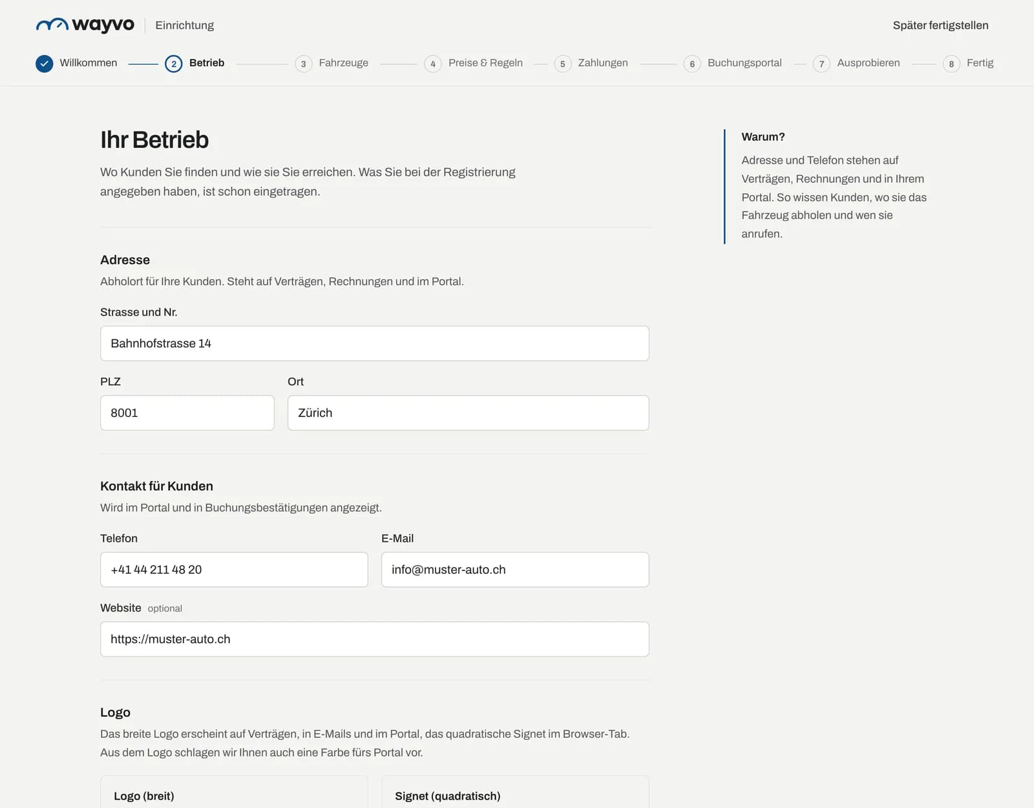
Task: Focus the PLZ field with 8001
Action: [x=187, y=413]
